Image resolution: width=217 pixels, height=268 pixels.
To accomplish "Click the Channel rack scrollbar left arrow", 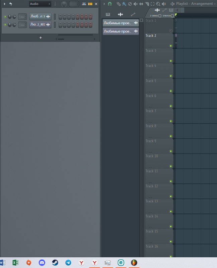I will pos(56,39).
